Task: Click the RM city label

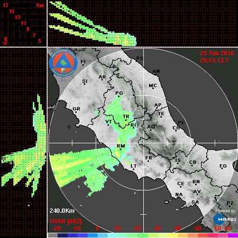Action: click(x=121, y=146)
